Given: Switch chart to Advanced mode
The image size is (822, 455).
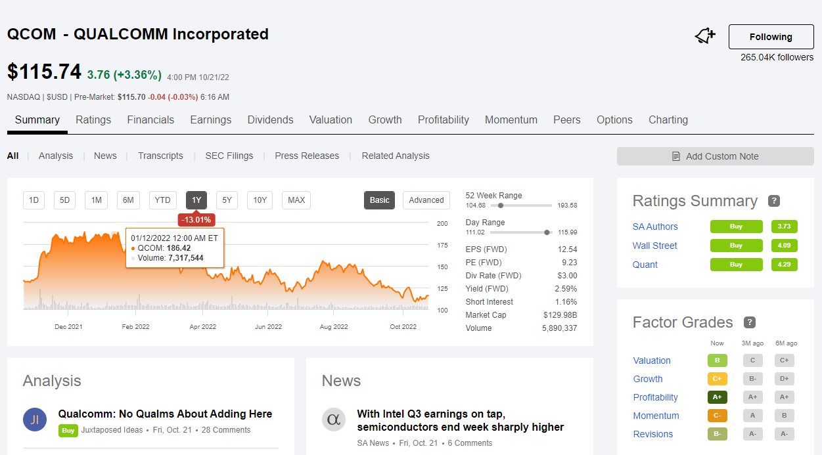Looking at the screenshot, I should point(426,200).
